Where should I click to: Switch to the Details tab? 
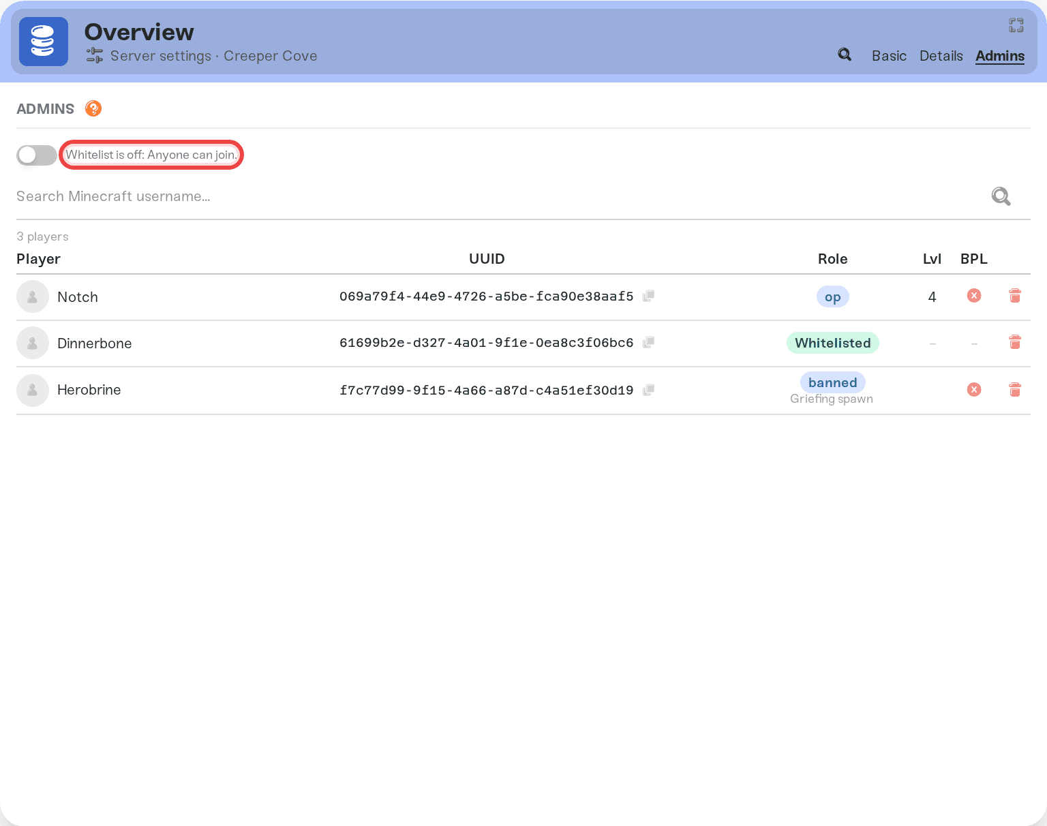point(941,56)
